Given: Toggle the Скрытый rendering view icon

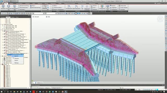Looking at the screenshot, I should [x=44, y=7].
